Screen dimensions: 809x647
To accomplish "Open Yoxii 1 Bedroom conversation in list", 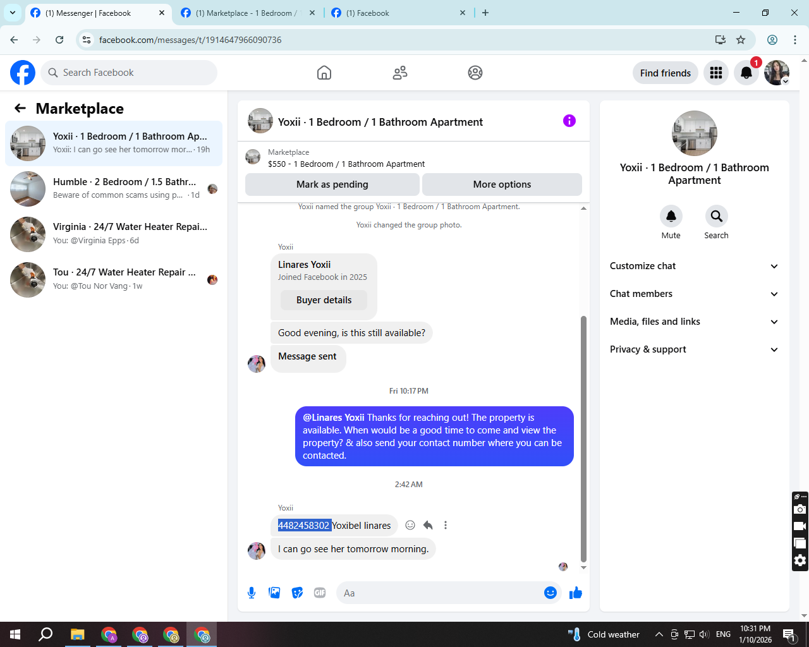I will pos(114,143).
